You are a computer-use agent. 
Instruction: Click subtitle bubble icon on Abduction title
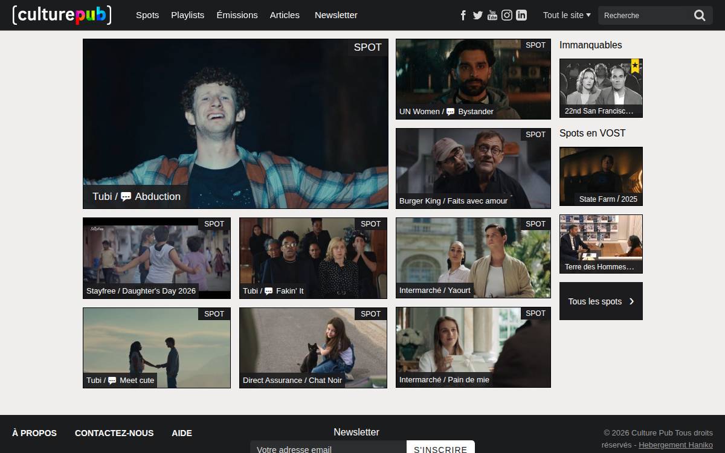click(126, 197)
